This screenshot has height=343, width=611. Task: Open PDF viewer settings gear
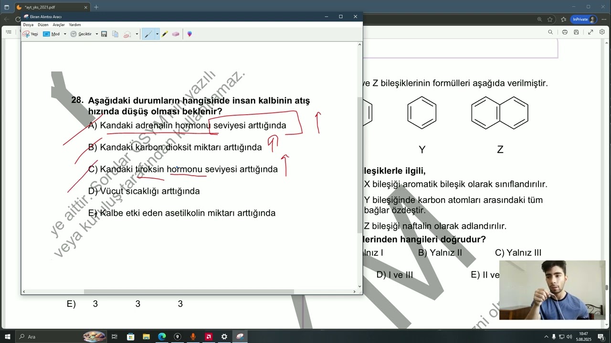[x=602, y=32]
